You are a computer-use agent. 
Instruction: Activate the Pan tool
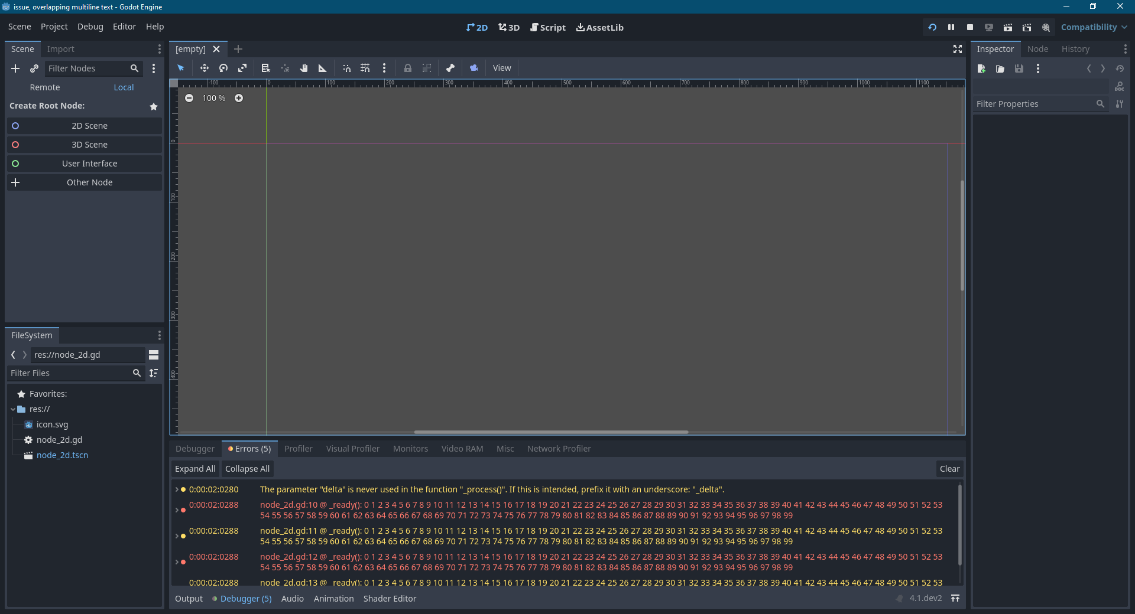pyautogui.click(x=303, y=68)
